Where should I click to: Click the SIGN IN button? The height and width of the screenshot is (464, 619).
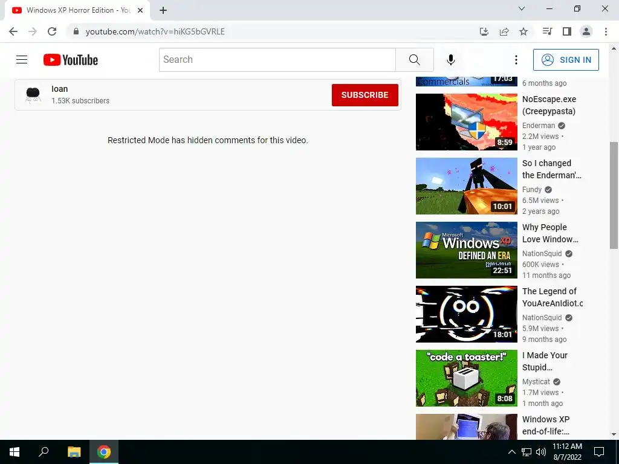tap(566, 60)
